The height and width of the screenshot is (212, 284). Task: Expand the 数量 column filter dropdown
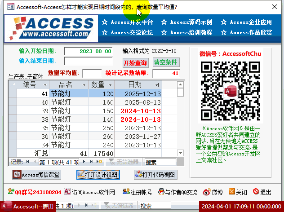[110, 85]
